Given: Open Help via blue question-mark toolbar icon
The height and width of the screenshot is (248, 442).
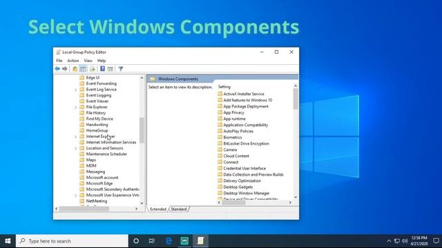Looking at the screenshot, I should point(103,69).
